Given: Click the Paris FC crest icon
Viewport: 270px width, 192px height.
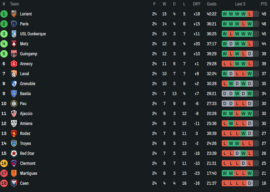Looking at the screenshot, I should pos(14,24).
